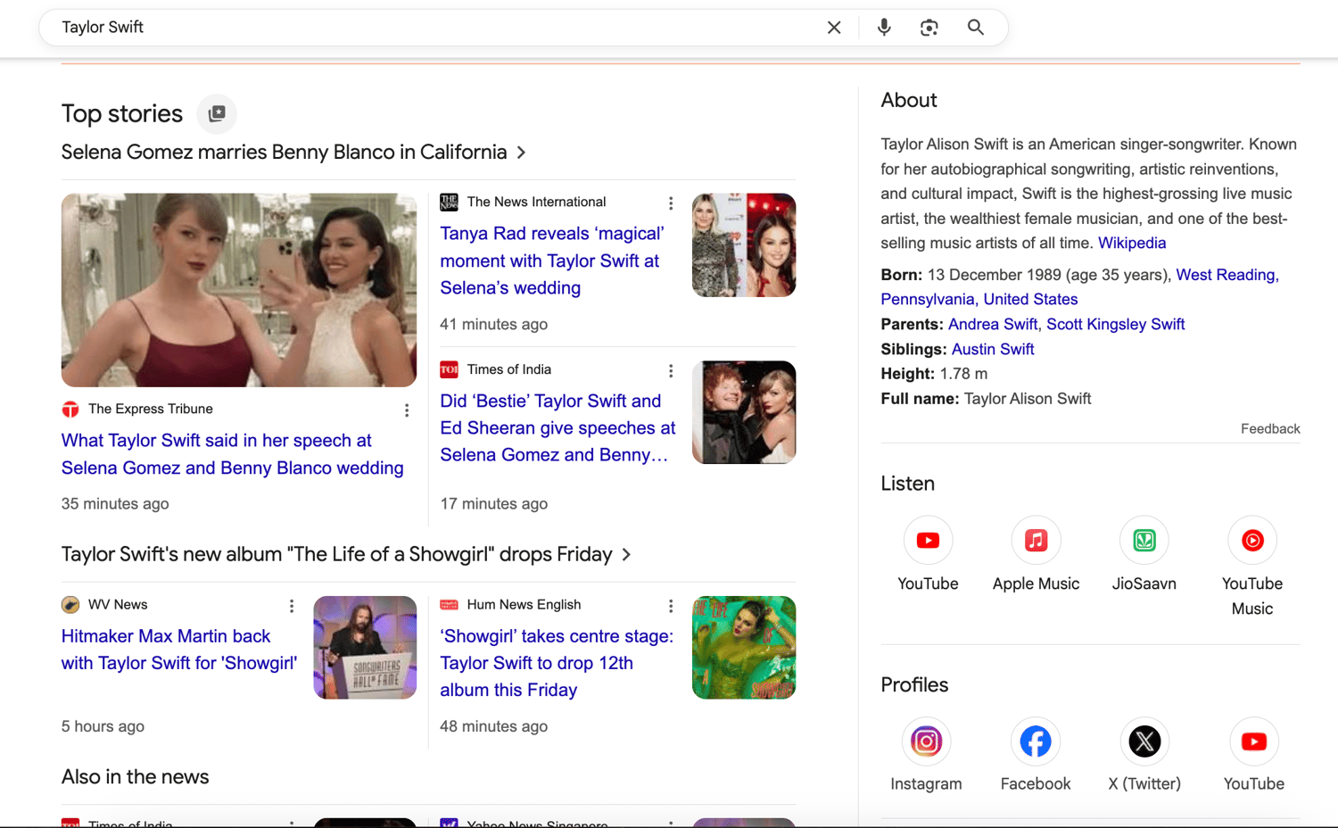Click the 'Also in the news' heading
The image size is (1338, 828).
pos(136,777)
